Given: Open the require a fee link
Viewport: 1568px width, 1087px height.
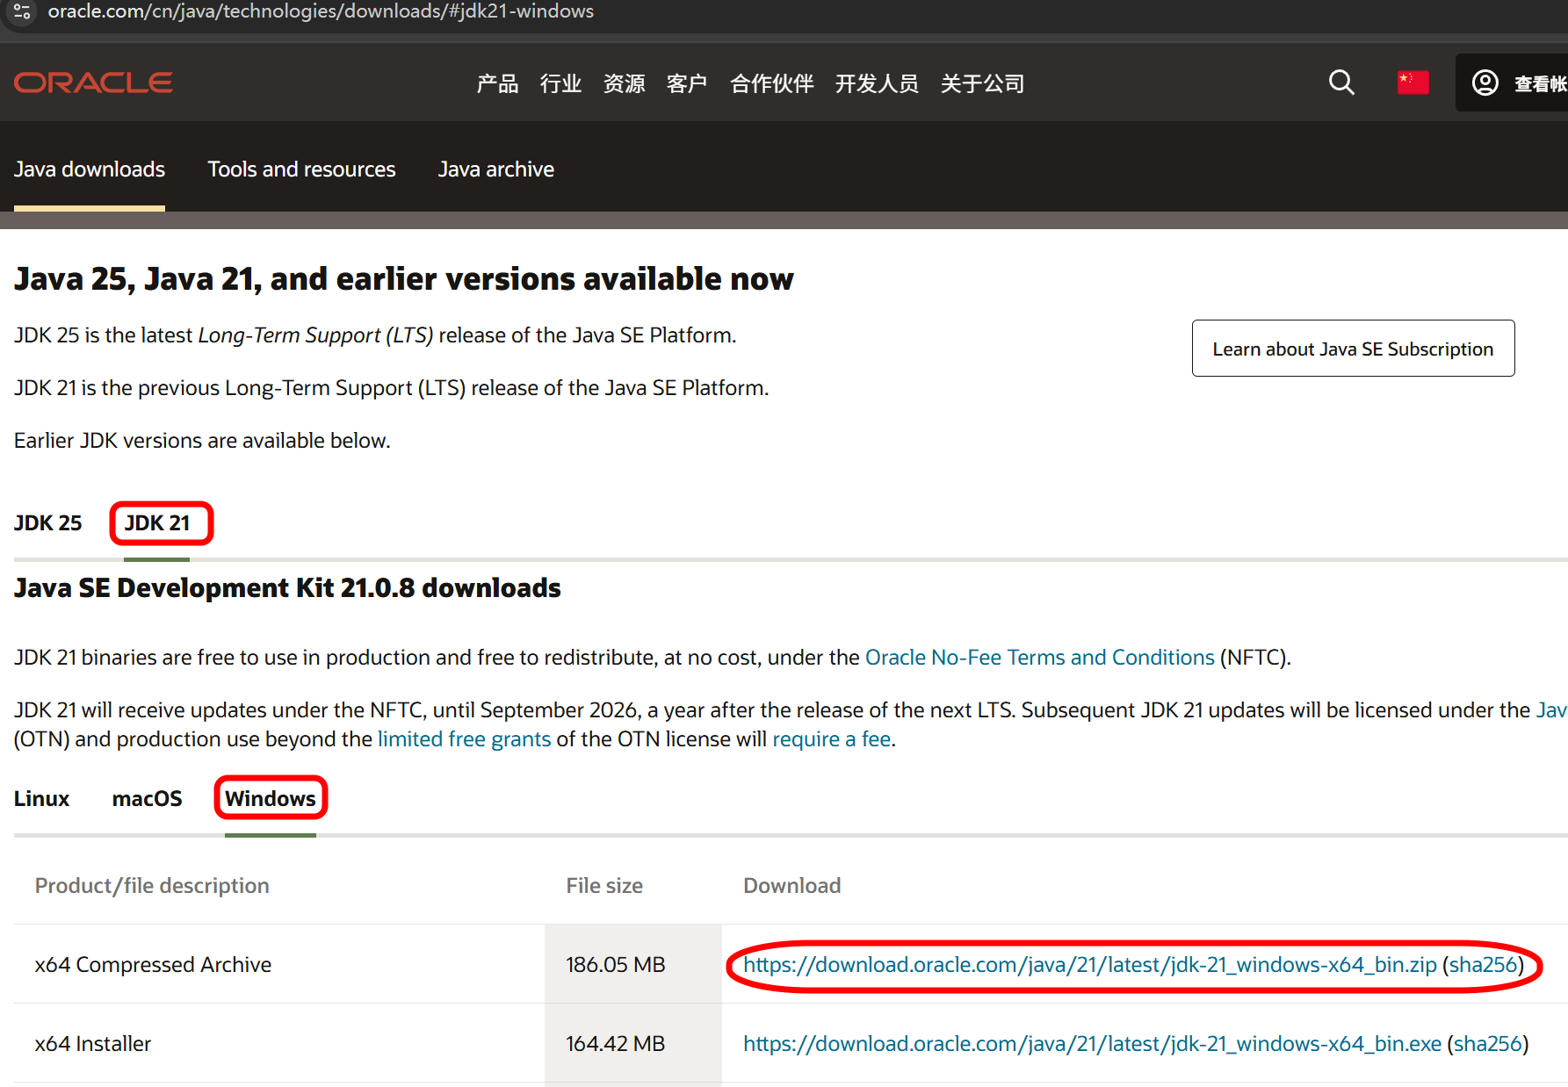Looking at the screenshot, I should click(x=832, y=739).
